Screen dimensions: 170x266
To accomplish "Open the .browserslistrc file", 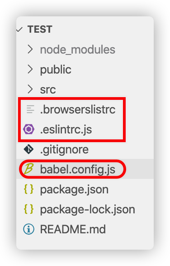I will pyautogui.click(x=78, y=109).
